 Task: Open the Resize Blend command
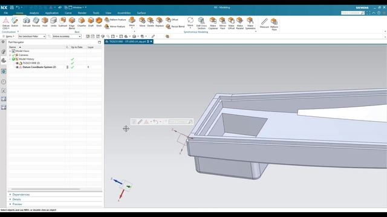pyautogui.click(x=175, y=27)
